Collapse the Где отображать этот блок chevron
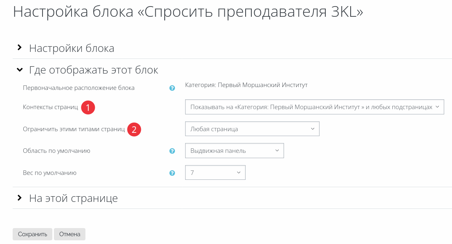The height and width of the screenshot is (244, 452). 20,69
